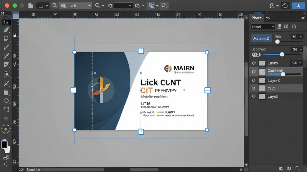Select the clipboard tool in left toolbar
307x172 pixels.
6,92
